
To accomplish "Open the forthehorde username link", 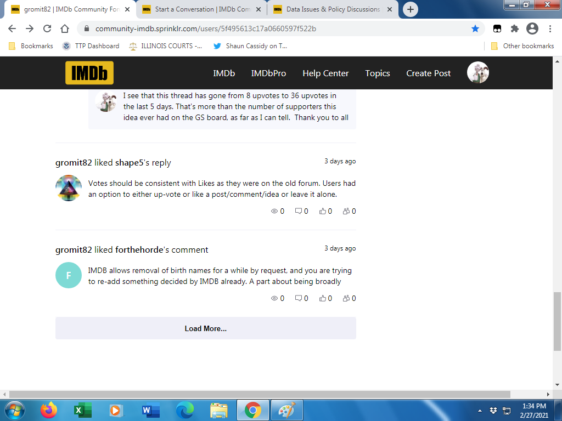I will [x=139, y=250].
